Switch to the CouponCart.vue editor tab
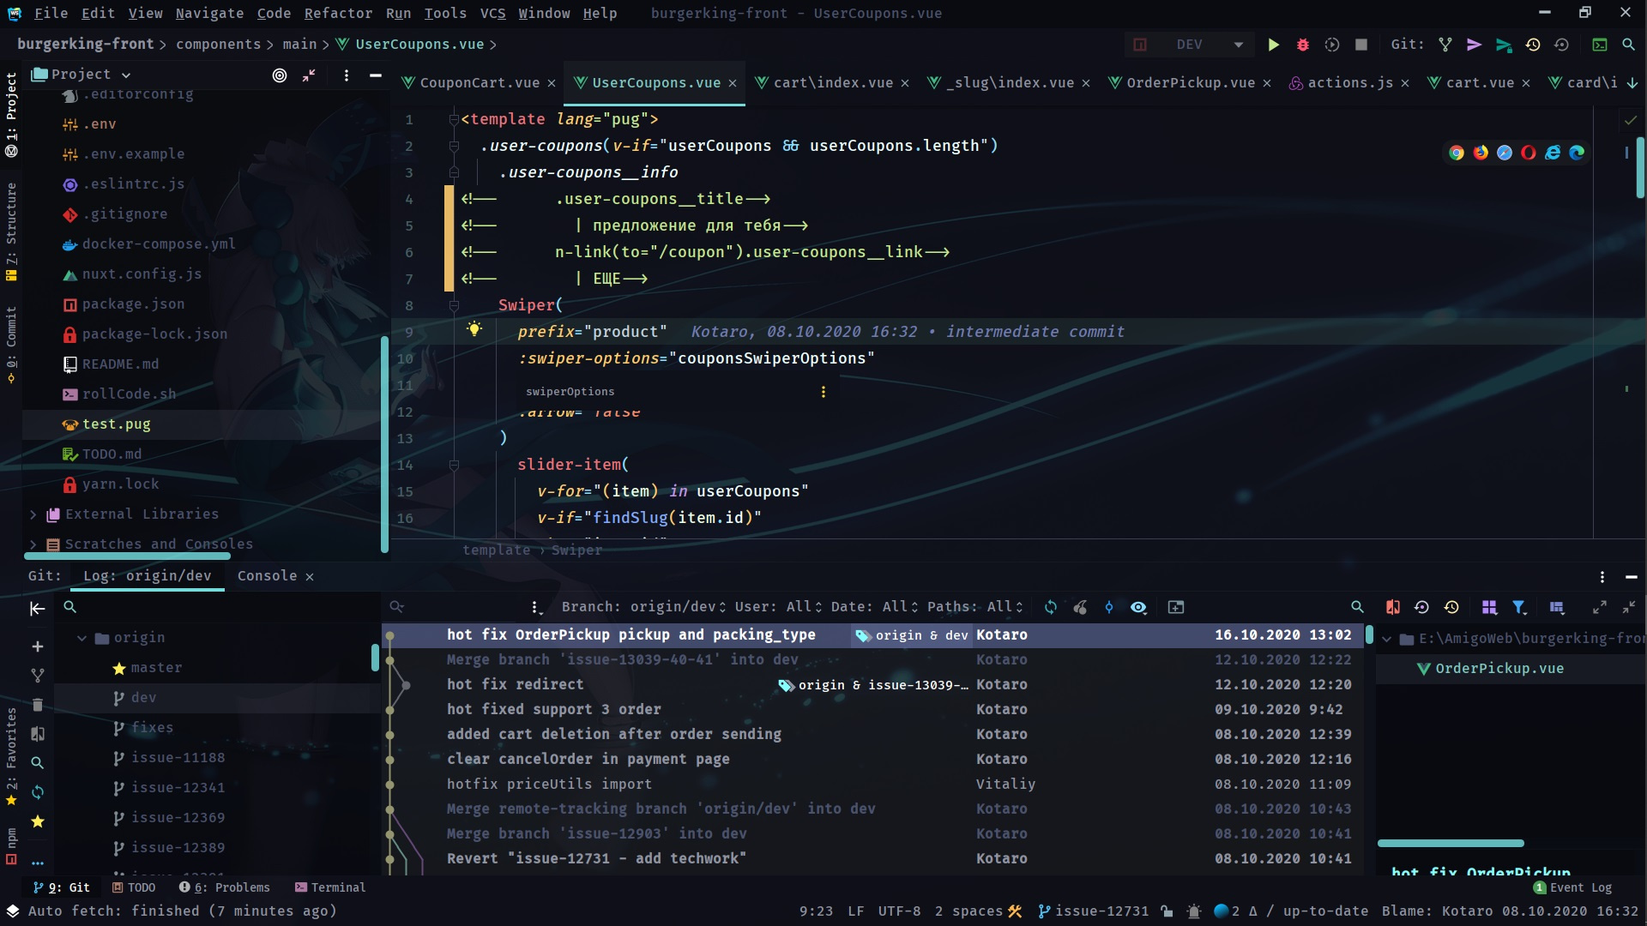The height and width of the screenshot is (926, 1647). [x=480, y=82]
